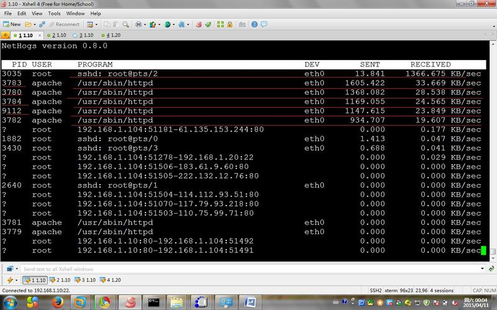Click the speech bubble icon in toolbar
The height and width of the screenshot is (310, 497).
263,24
